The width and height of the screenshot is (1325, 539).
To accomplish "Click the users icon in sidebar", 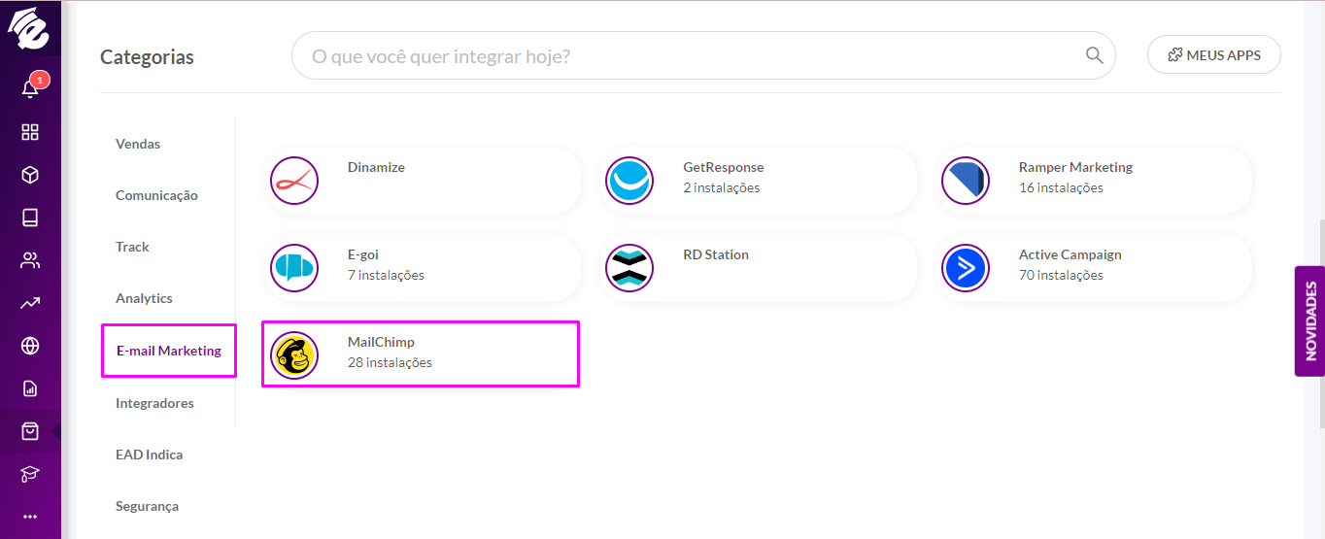I will [x=30, y=260].
